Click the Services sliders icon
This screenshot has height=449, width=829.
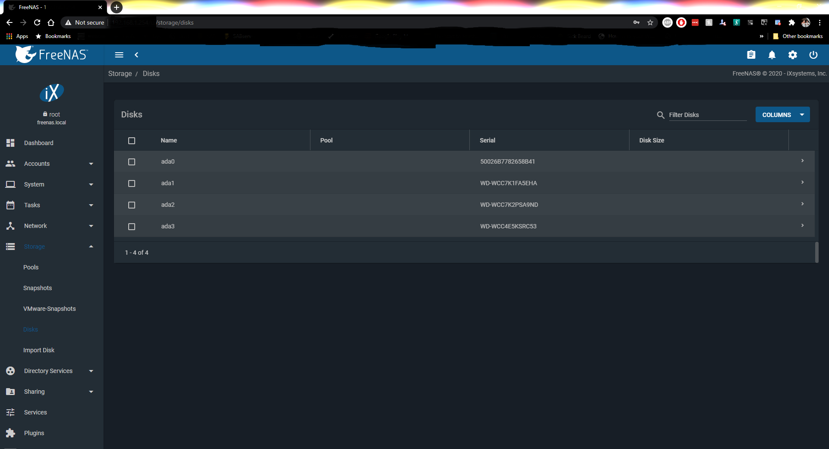(x=10, y=412)
